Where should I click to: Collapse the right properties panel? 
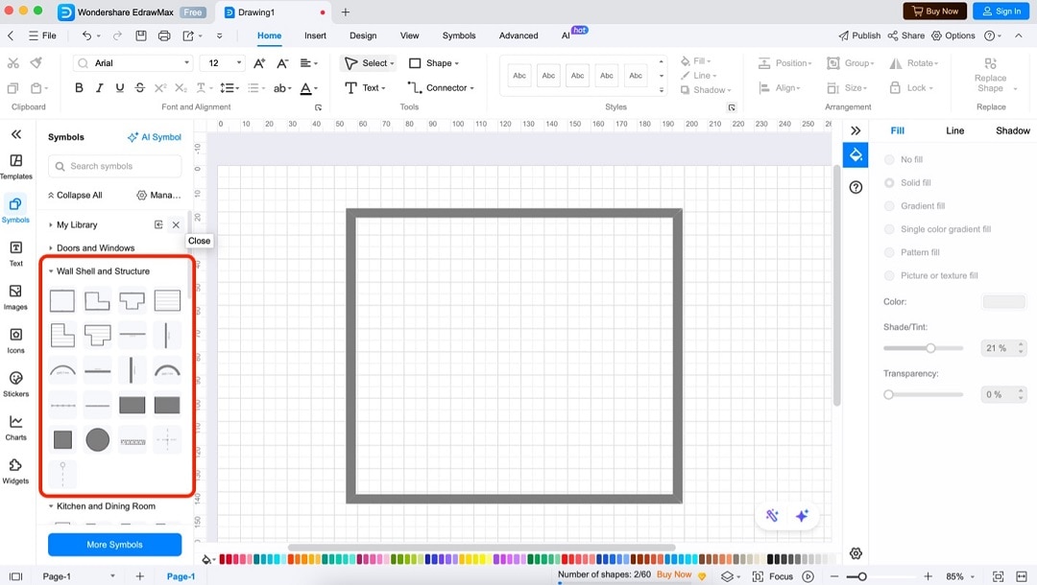tap(856, 130)
